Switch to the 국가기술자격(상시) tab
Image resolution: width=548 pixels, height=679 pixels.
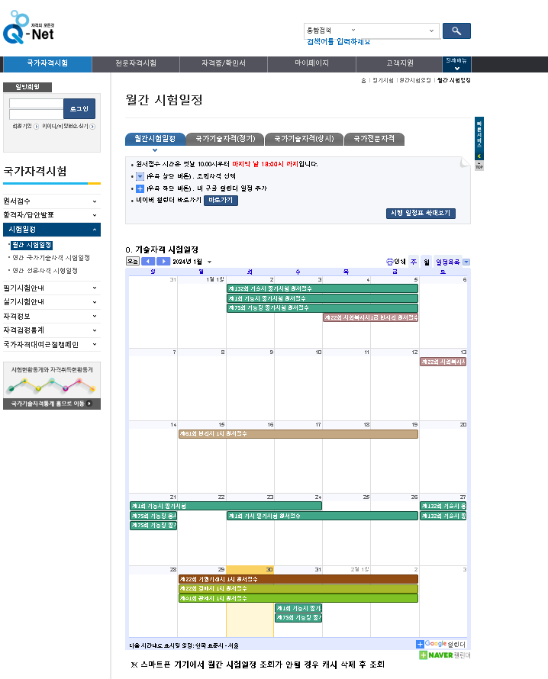[x=304, y=139]
